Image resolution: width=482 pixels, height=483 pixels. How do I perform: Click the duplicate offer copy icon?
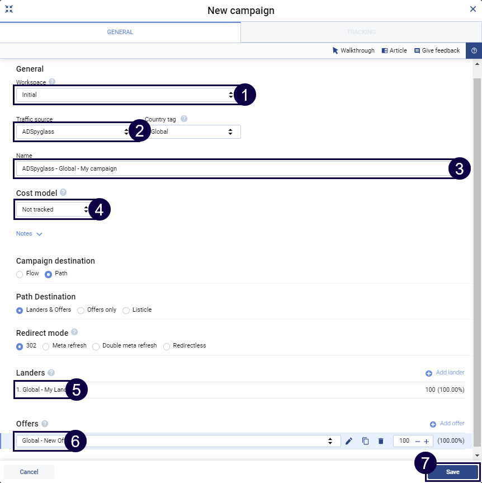(365, 441)
